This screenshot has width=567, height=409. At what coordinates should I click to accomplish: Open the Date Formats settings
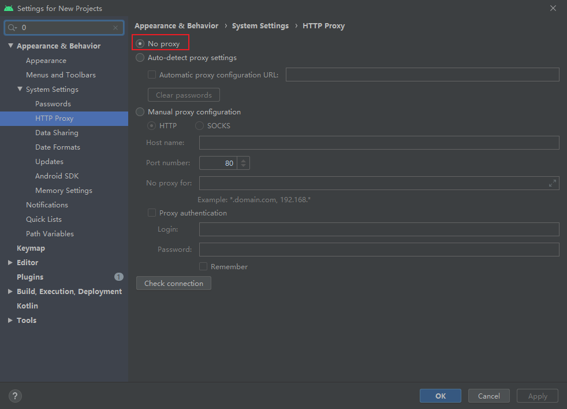click(x=58, y=147)
